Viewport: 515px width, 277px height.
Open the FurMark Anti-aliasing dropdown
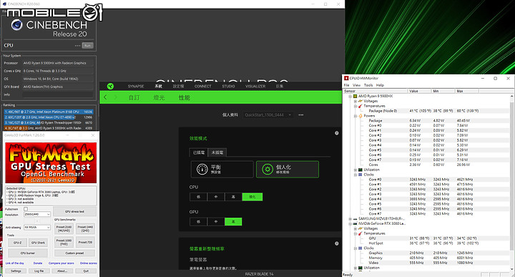(37, 228)
